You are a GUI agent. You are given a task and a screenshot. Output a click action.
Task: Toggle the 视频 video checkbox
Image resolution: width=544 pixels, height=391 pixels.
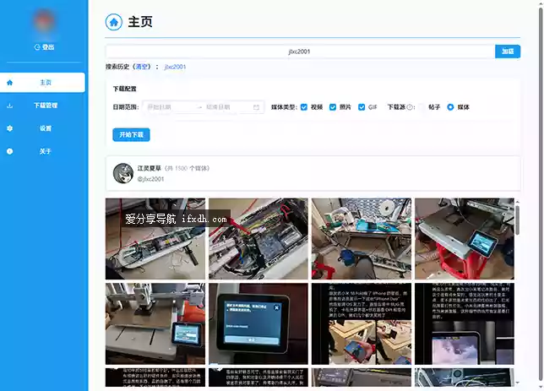click(304, 107)
